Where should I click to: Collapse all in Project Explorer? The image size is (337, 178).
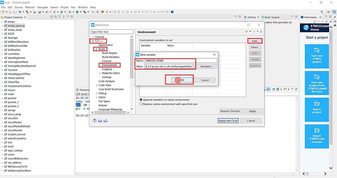click(52, 17)
